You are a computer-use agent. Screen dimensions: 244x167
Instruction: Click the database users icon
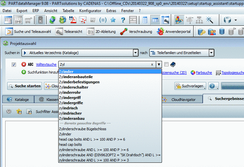click(212, 32)
